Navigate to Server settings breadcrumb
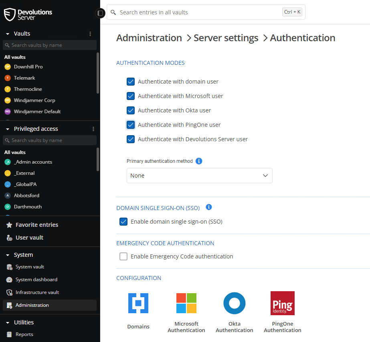Screen dimensions: 370x342 [226, 38]
